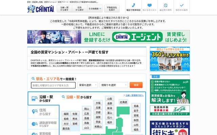Select 鳥取 prefecture button

[x=87, y=123]
